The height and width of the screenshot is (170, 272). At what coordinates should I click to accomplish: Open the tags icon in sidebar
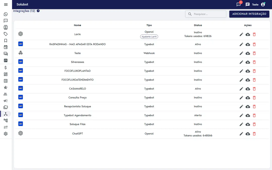coord(6,34)
